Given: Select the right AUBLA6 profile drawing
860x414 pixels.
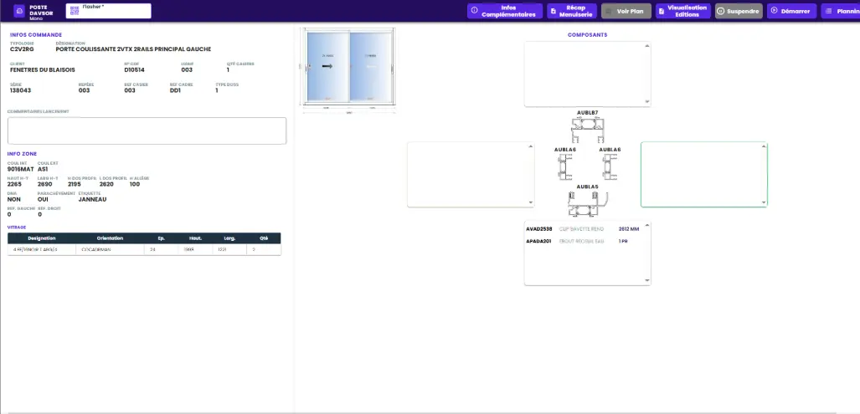Looking at the screenshot, I should (609, 166).
